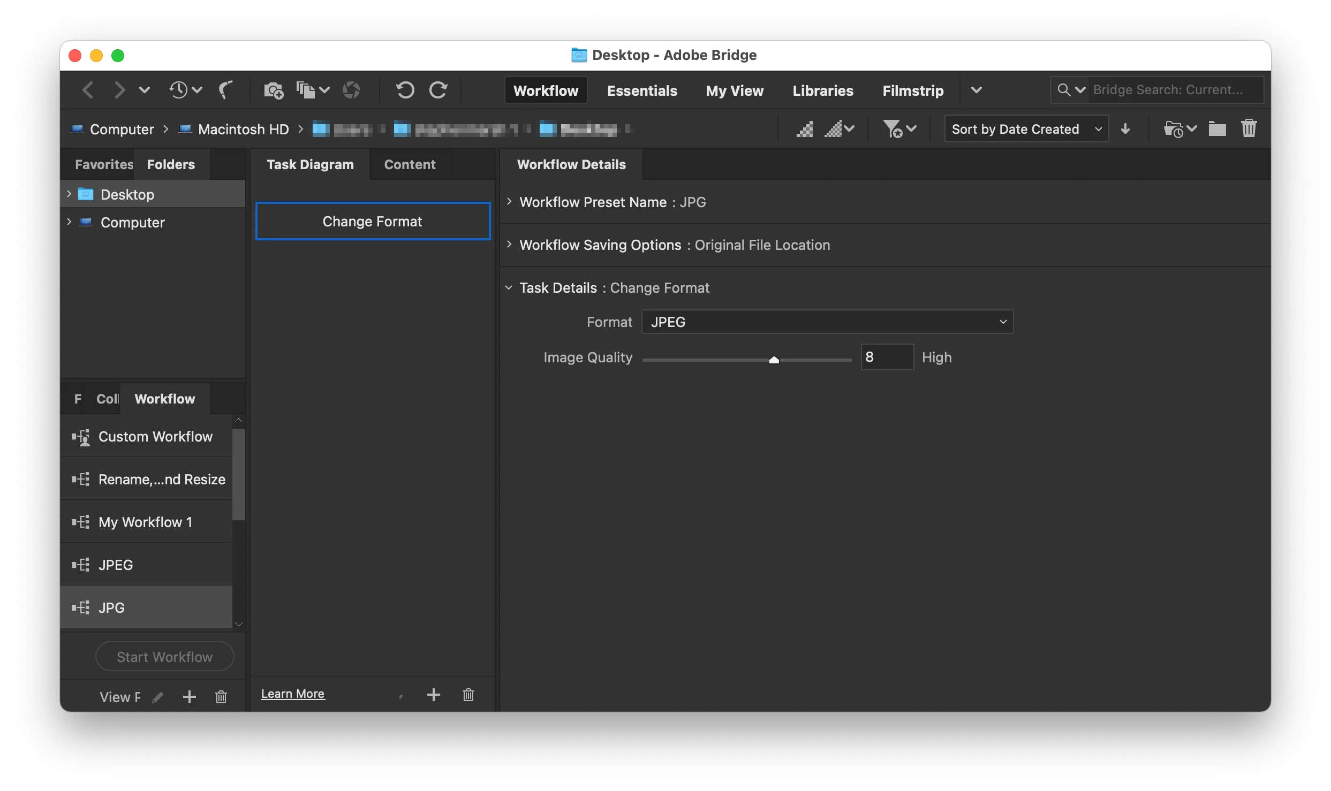Click the plus icon to add a task
The height and width of the screenshot is (791, 1331).
tap(434, 695)
